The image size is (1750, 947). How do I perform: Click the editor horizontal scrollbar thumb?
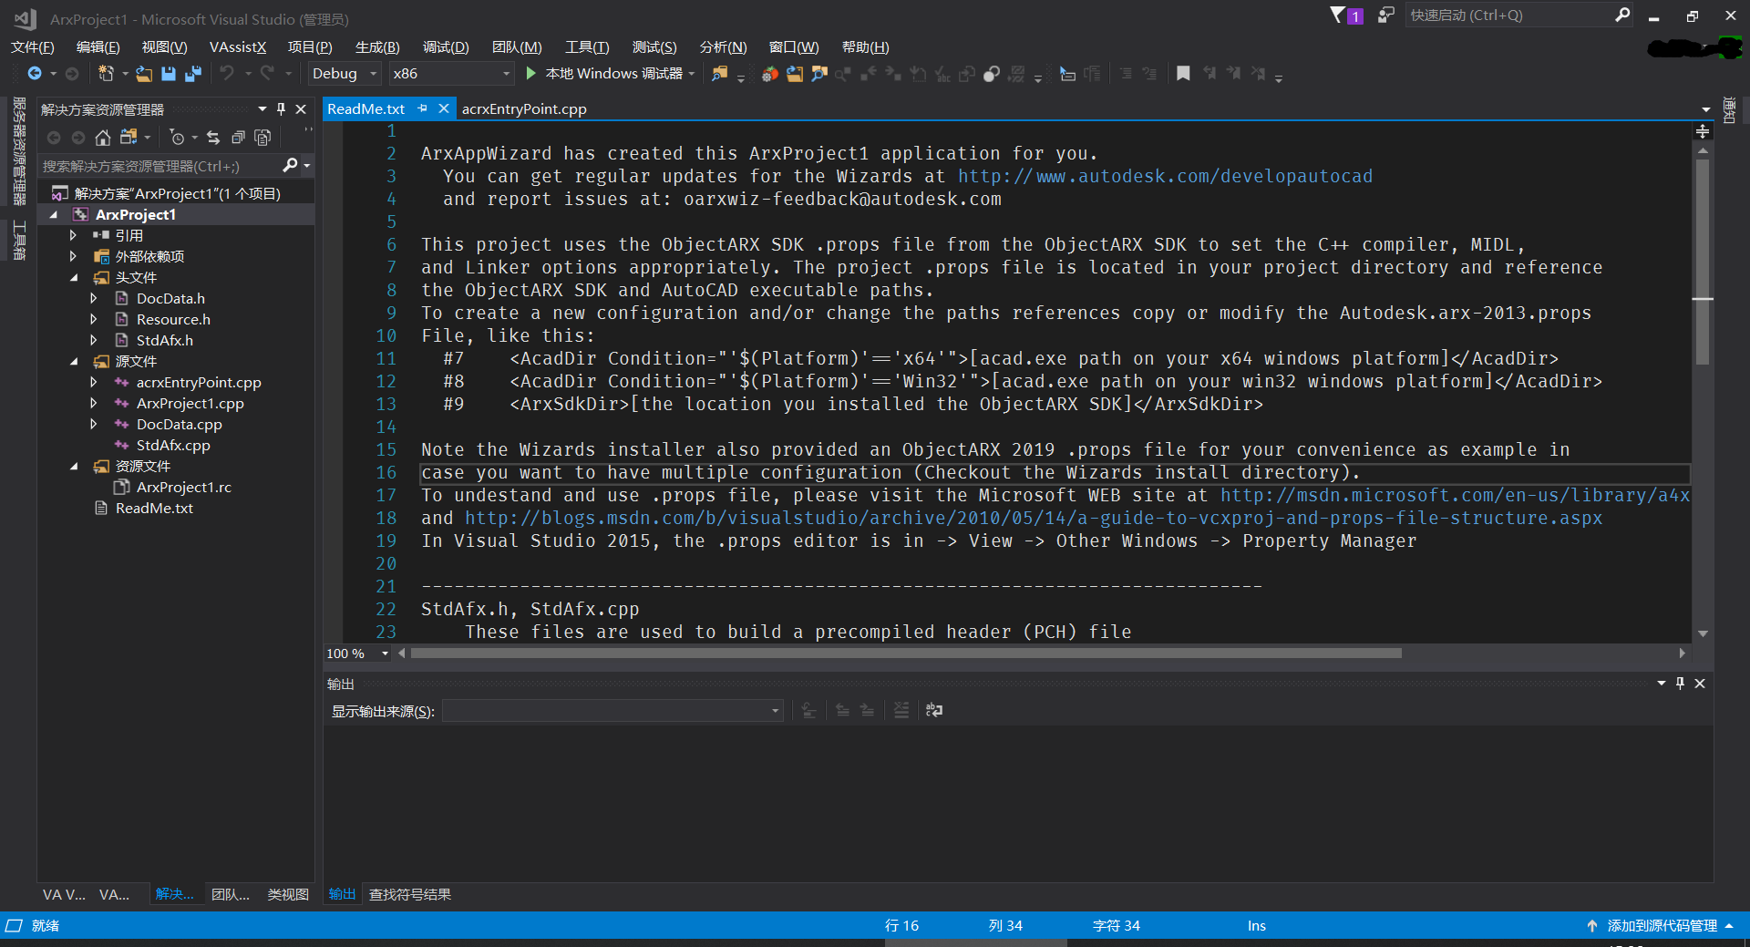[906, 654]
